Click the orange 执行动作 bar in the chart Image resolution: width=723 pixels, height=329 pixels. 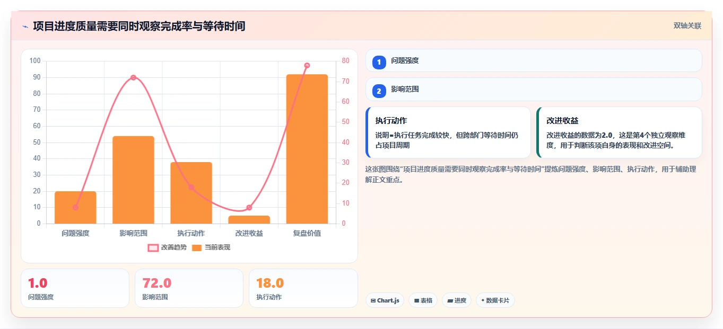191,193
